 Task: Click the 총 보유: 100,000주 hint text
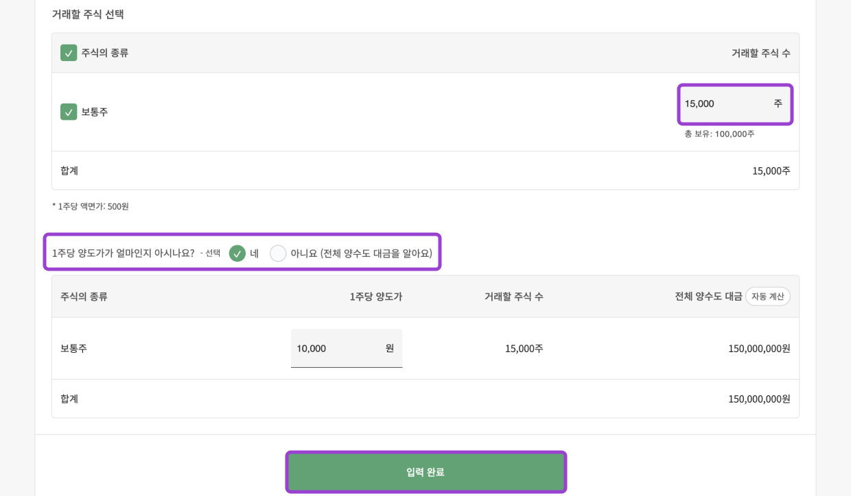(719, 134)
